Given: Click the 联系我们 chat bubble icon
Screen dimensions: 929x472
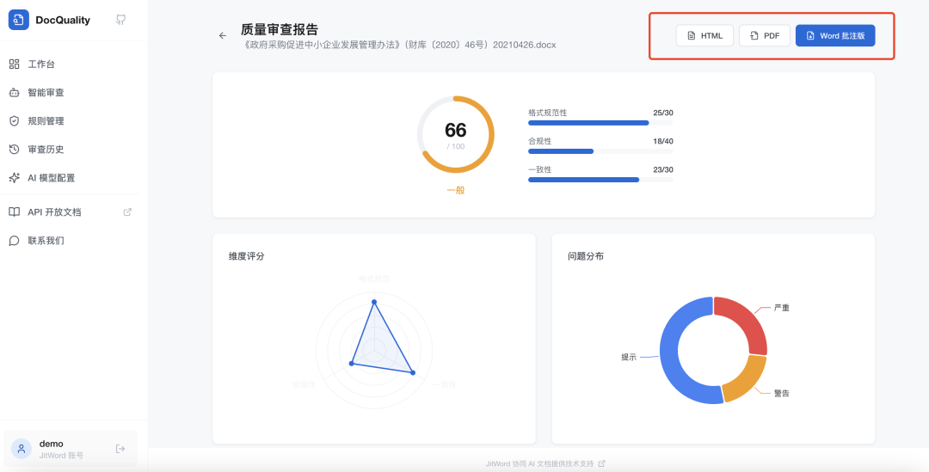Looking at the screenshot, I should (15, 241).
